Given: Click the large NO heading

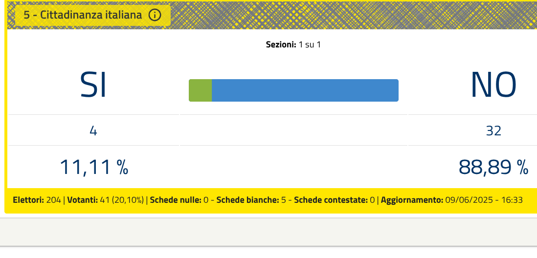Looking at the screenshot, I should (x=493, y=85).
